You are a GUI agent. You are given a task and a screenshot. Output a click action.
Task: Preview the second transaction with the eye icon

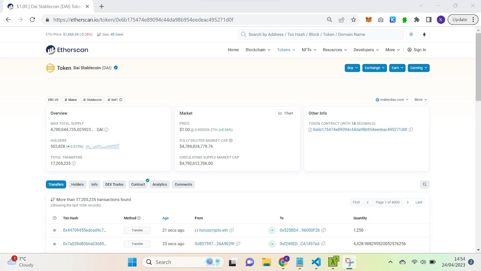tap(54, 244)
